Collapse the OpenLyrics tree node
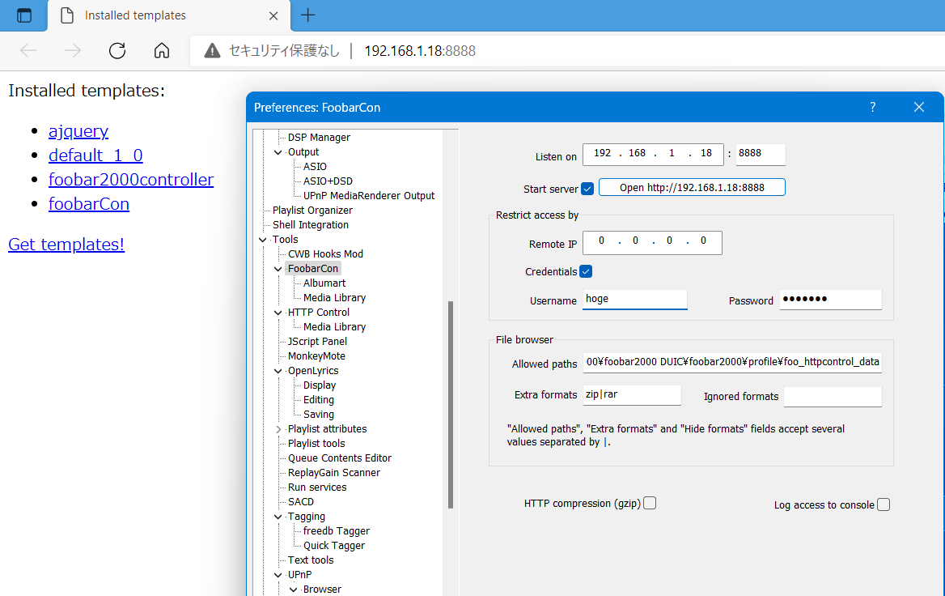This screenshot has height=596, width=945. [x=278, y=371]
